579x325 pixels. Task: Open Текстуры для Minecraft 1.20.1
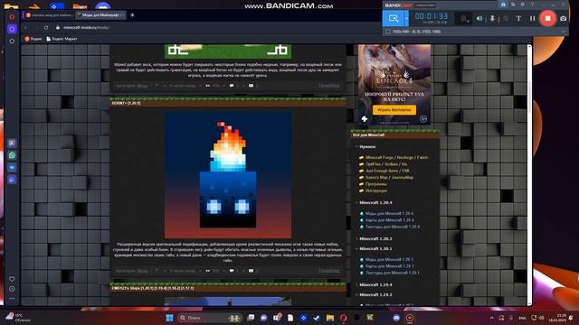tap(393, 273)
